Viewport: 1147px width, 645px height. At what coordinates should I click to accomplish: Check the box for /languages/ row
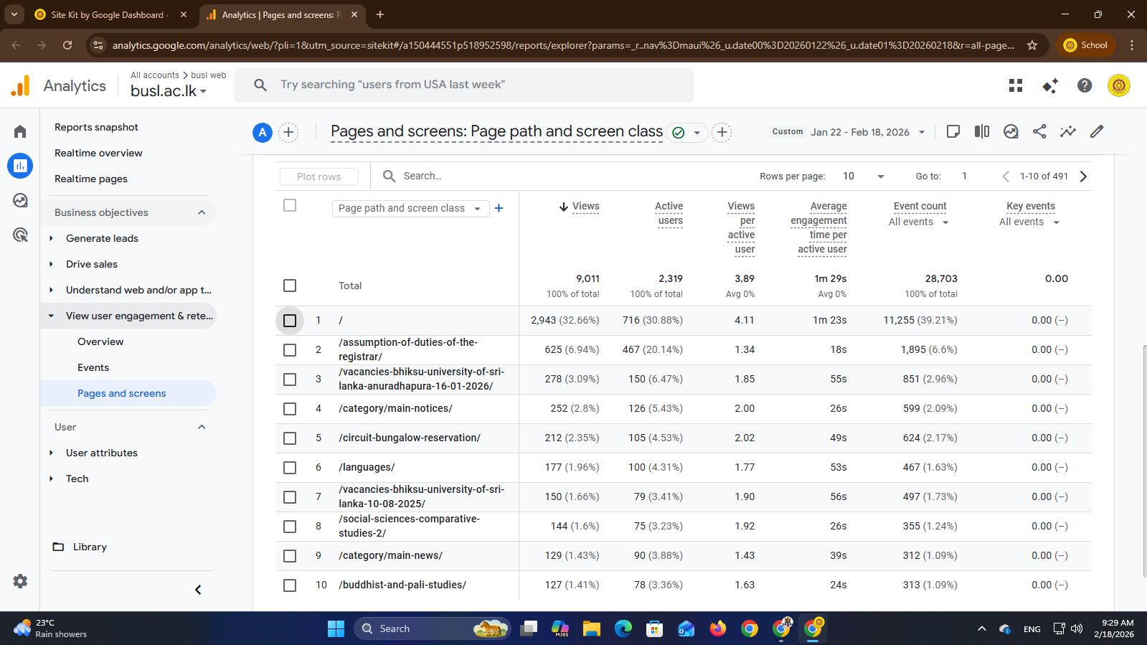click(x=290, y=468)
